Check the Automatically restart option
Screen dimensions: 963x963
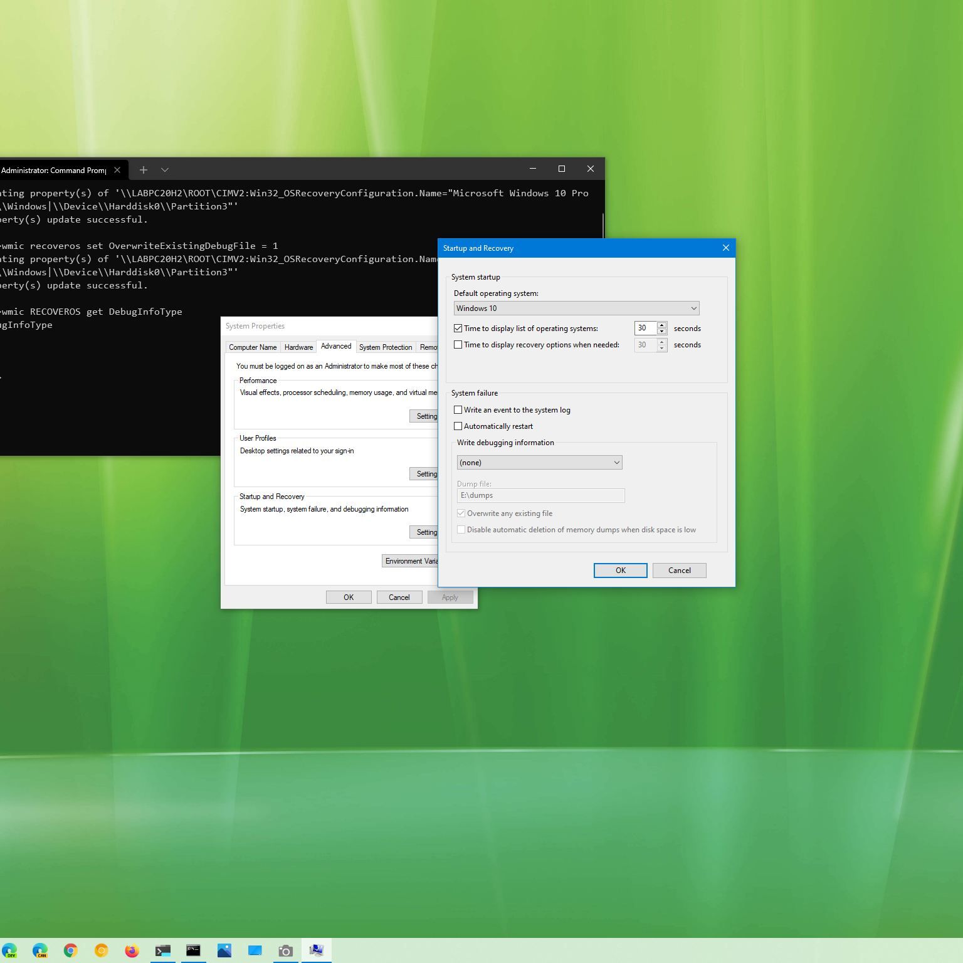(458, 426)
